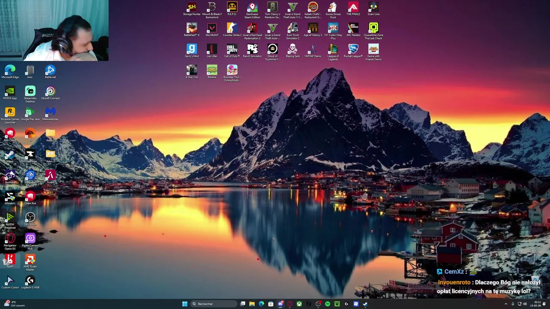Select the Elgato Camera Hub icon
Viewport: 550px width, 309px height.
[x=30, y=242]
